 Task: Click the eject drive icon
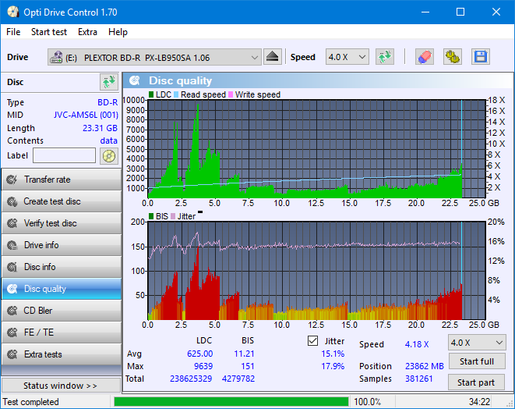(272, 57)
